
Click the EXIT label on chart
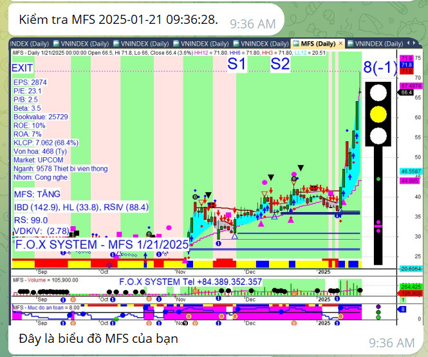point(23,68)
